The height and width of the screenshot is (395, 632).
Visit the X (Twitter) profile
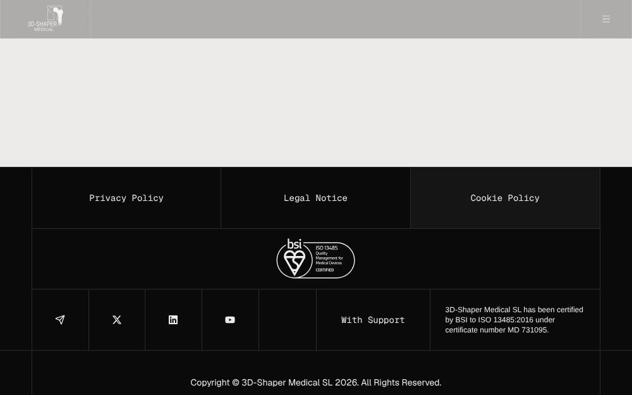[x=117, y=320]
